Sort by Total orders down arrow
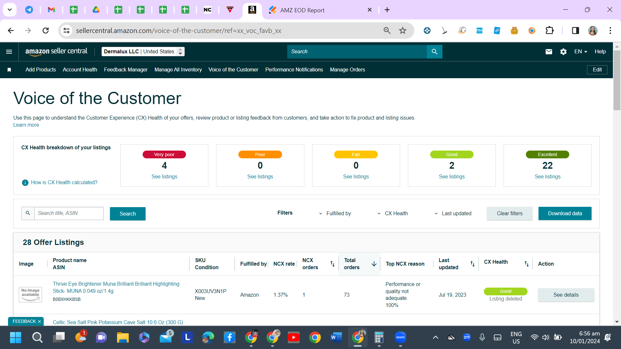The image size is (621, 349). (x=374, y=264)
